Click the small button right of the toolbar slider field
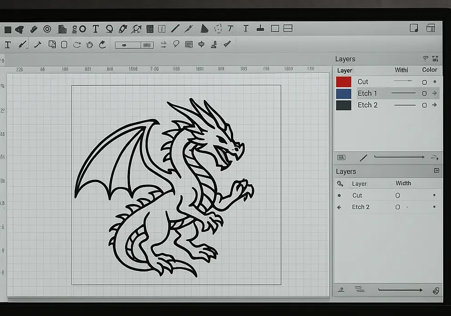The image size is (451, 316). pyautogui.click(x=147, y=45)
